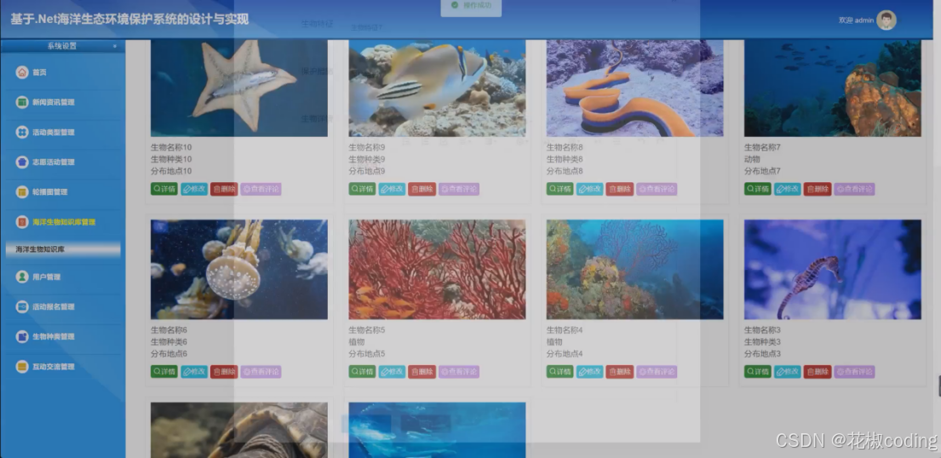Viewport: 941px width, 458px height.
Task: Select 海洋生物知识库 submenu entry
Action: pos(62,249)
